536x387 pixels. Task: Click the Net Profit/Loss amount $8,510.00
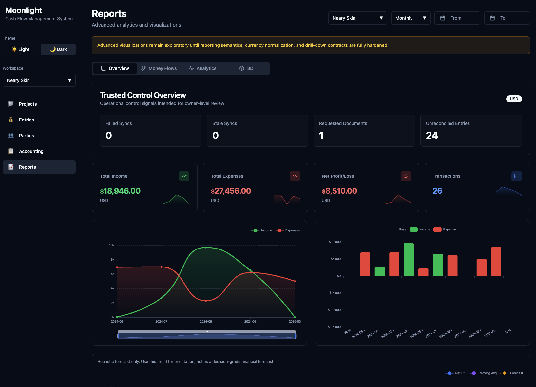pyautogui.click(x=339, y=191)
